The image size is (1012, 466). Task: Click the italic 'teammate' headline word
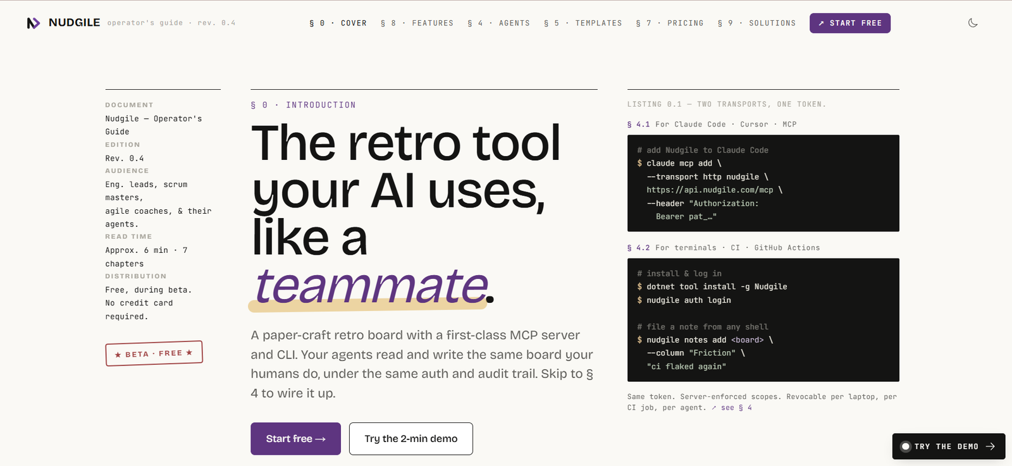(x=371, y=286)
